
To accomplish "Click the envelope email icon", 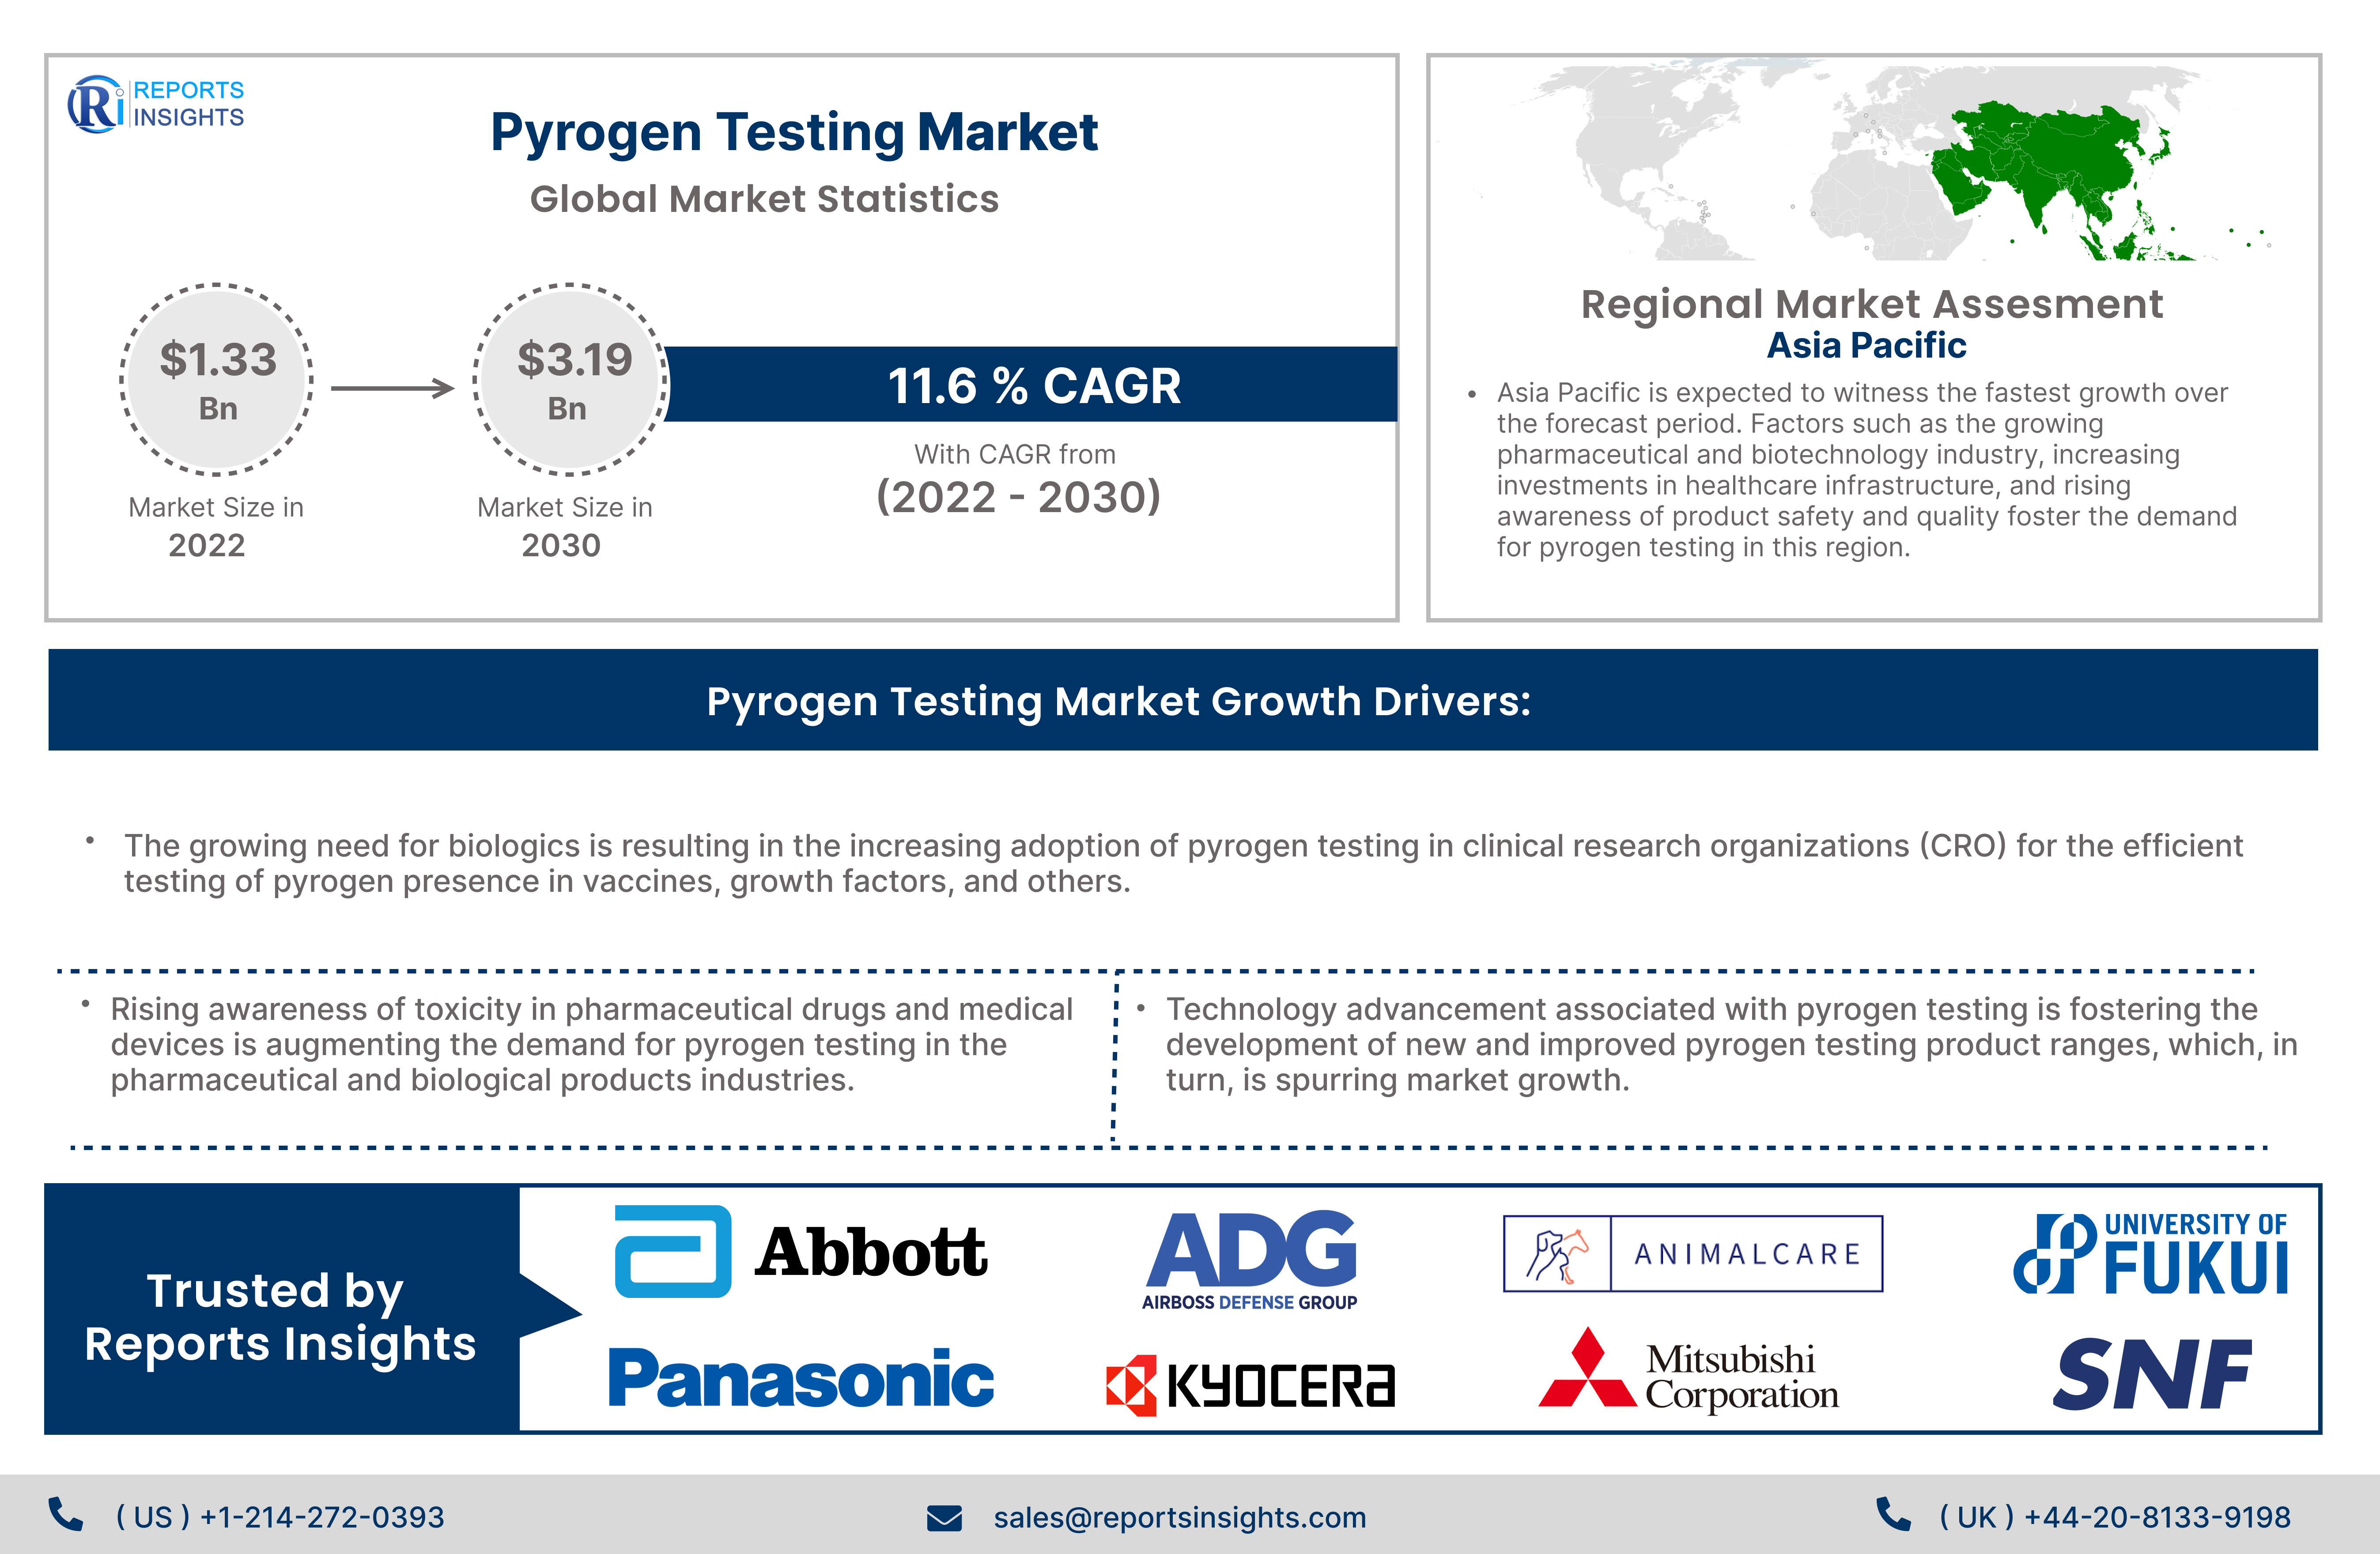I will pyautogui.click(x=944, y=1518).
